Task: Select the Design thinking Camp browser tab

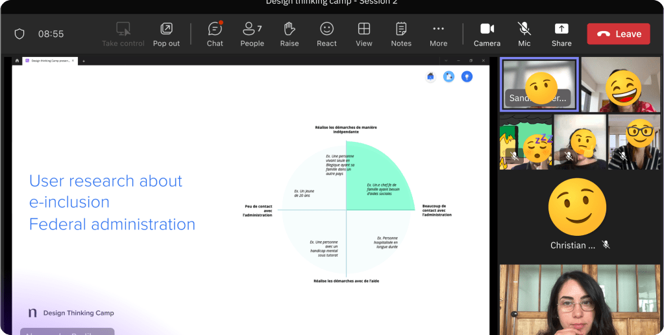Action: coord(49,60)
